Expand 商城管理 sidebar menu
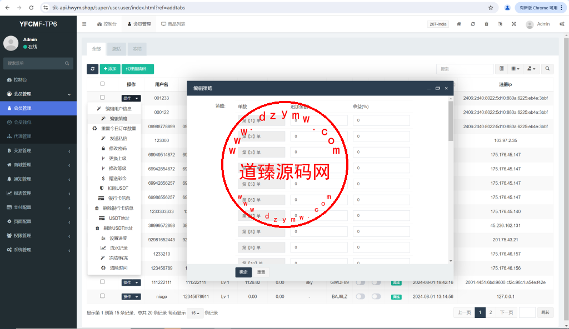The image size is (569, 329). point(38,165)
